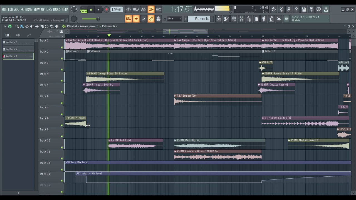The image size is (356, 200).
Task: Toggle blend recording overdub button
Action: [x=151, y=9]
